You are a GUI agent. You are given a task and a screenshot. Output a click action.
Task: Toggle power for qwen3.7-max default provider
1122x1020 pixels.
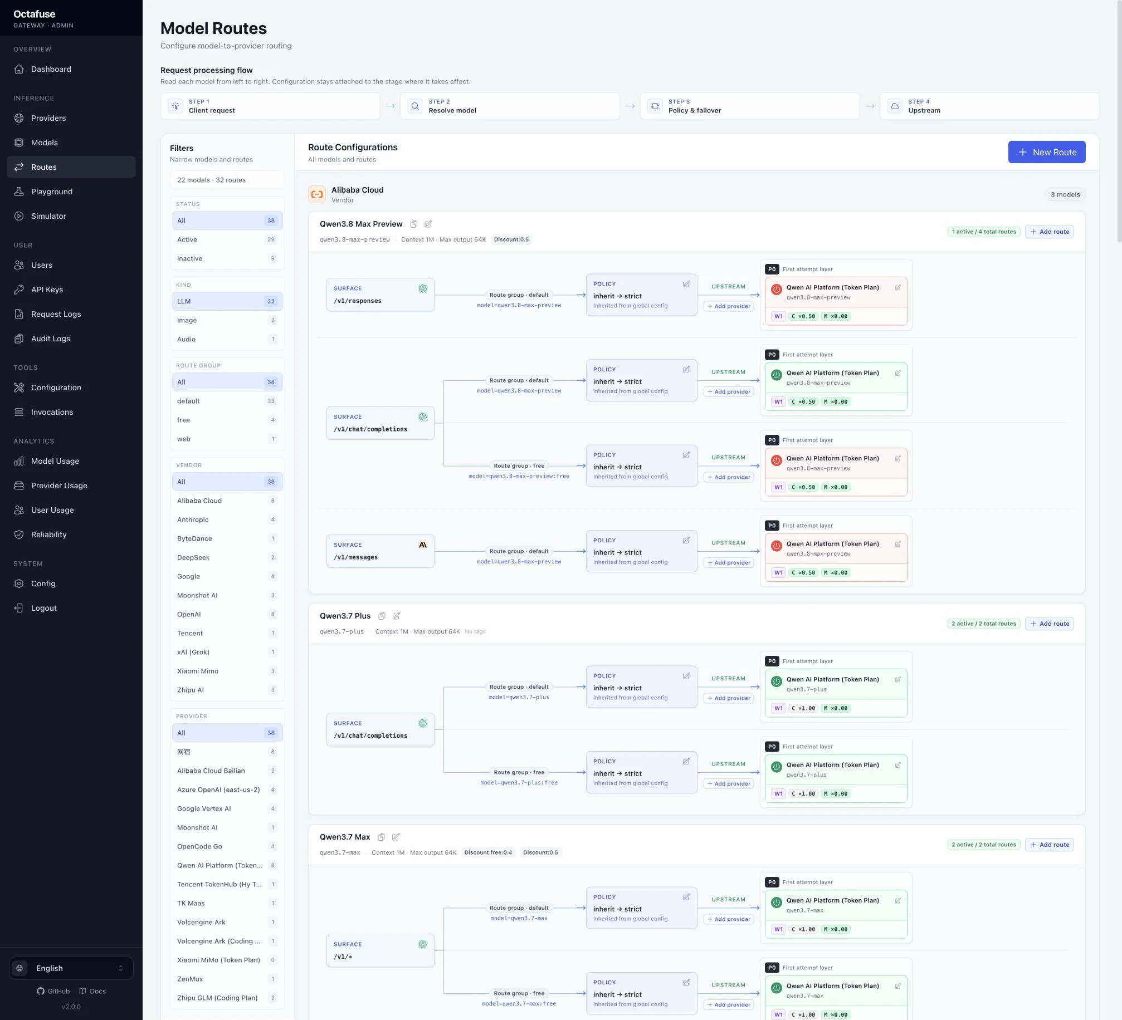tap(777, 903)
